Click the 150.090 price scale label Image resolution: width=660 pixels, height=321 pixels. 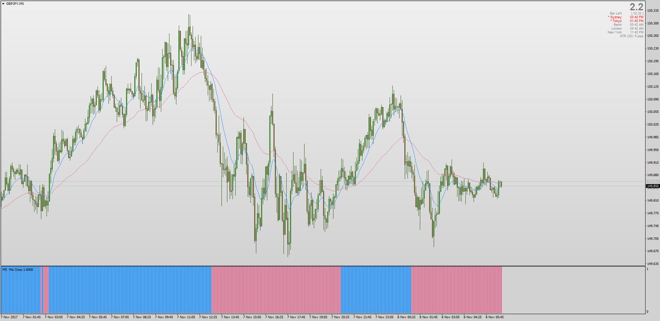point(653,99)
